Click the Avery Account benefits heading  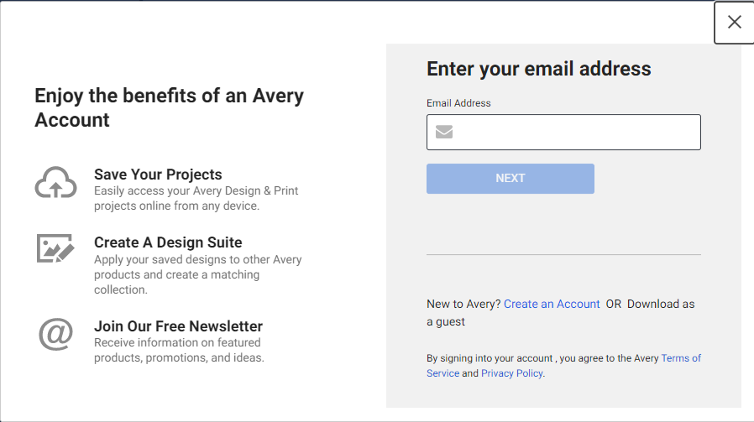pyautogui.click(x=170, y=107)
